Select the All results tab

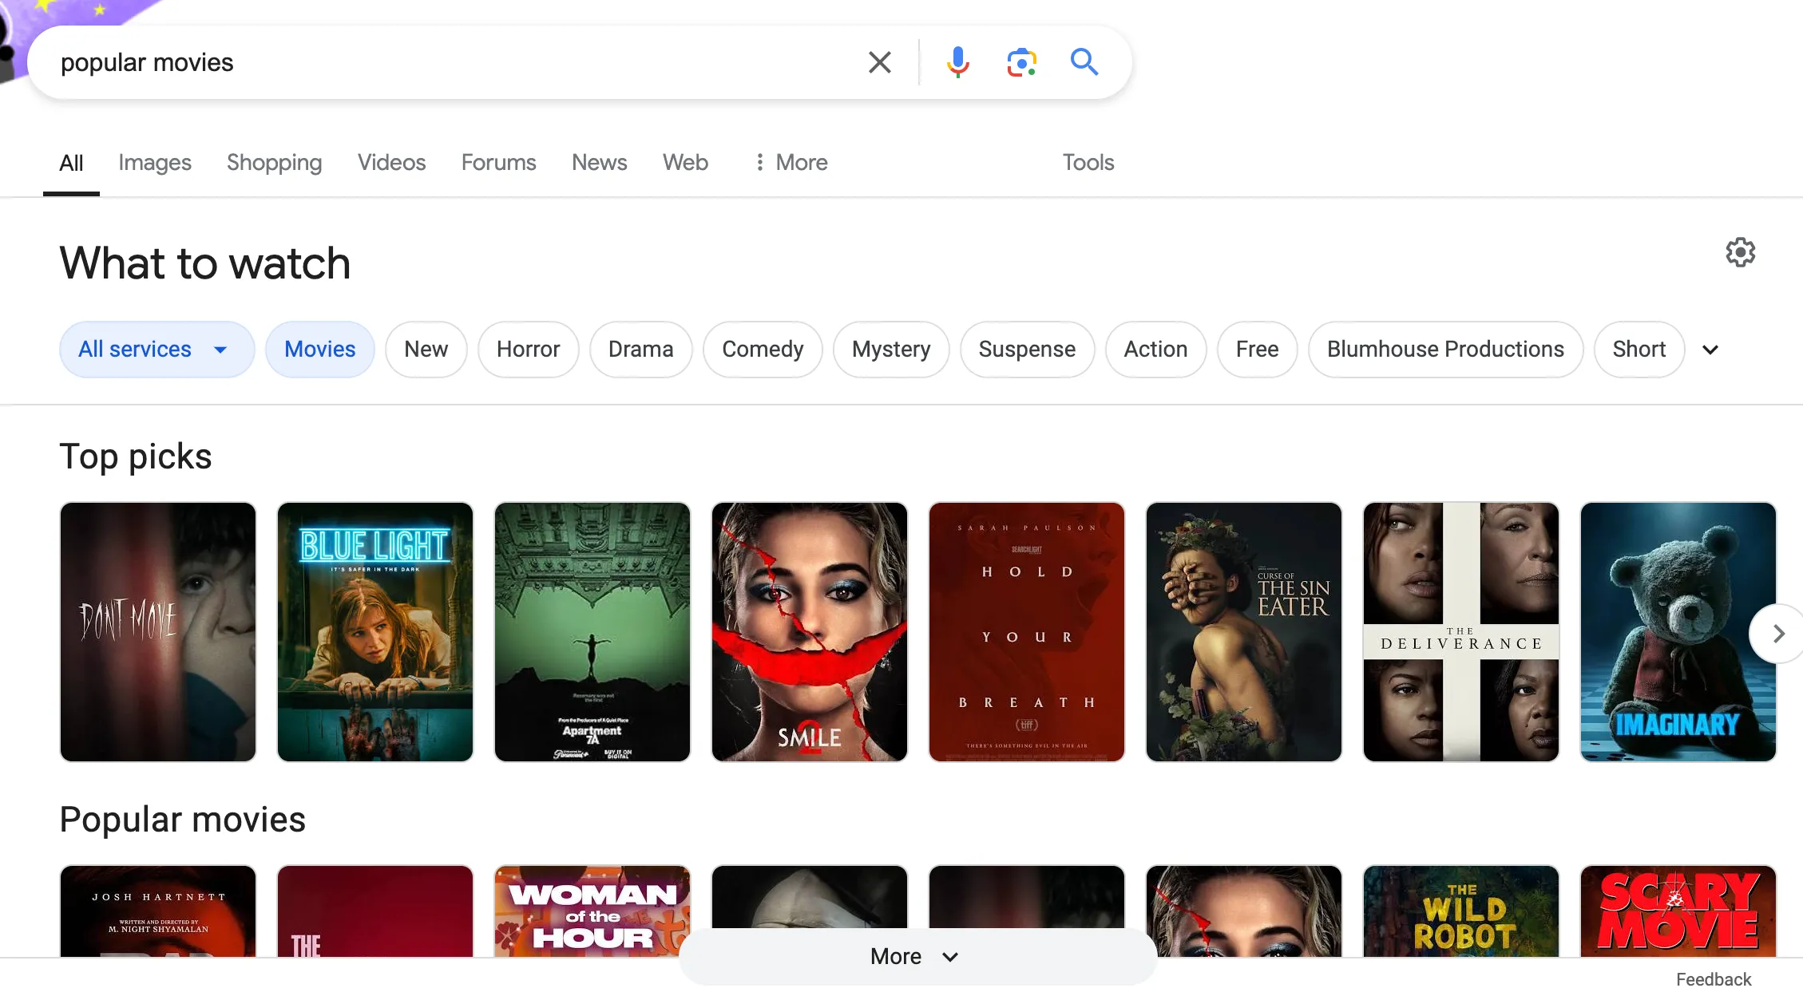click(x=71, y=164)
